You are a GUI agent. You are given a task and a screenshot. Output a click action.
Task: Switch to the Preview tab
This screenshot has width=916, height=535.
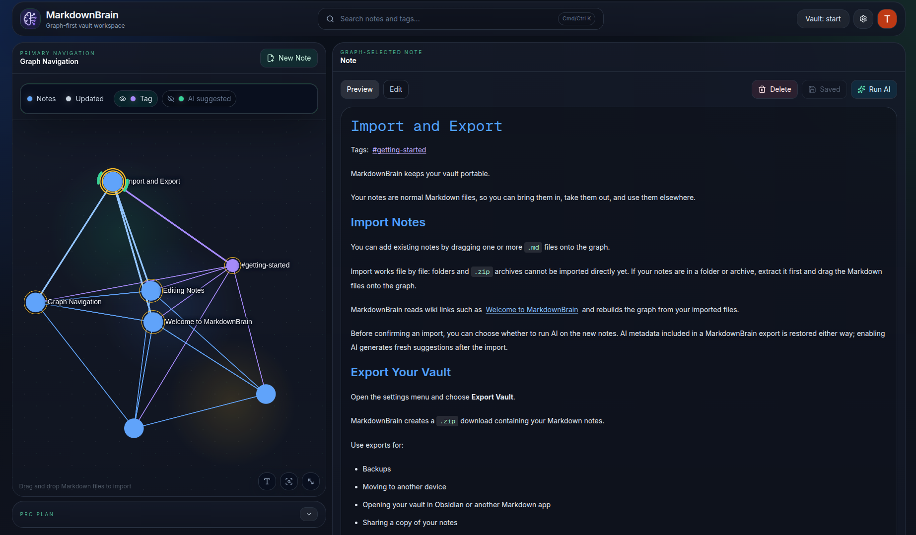pyautogui.click(x=359, y=89)
